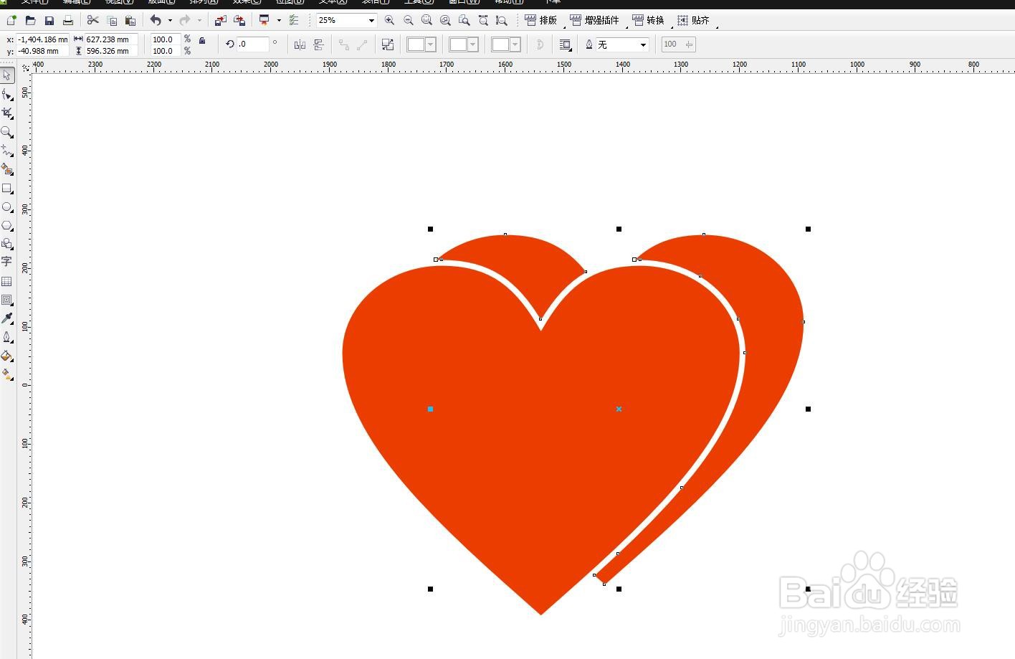Mirror the selection horizontally
The height and width of the screenshot is (659, 1015).
coord(300,44)
